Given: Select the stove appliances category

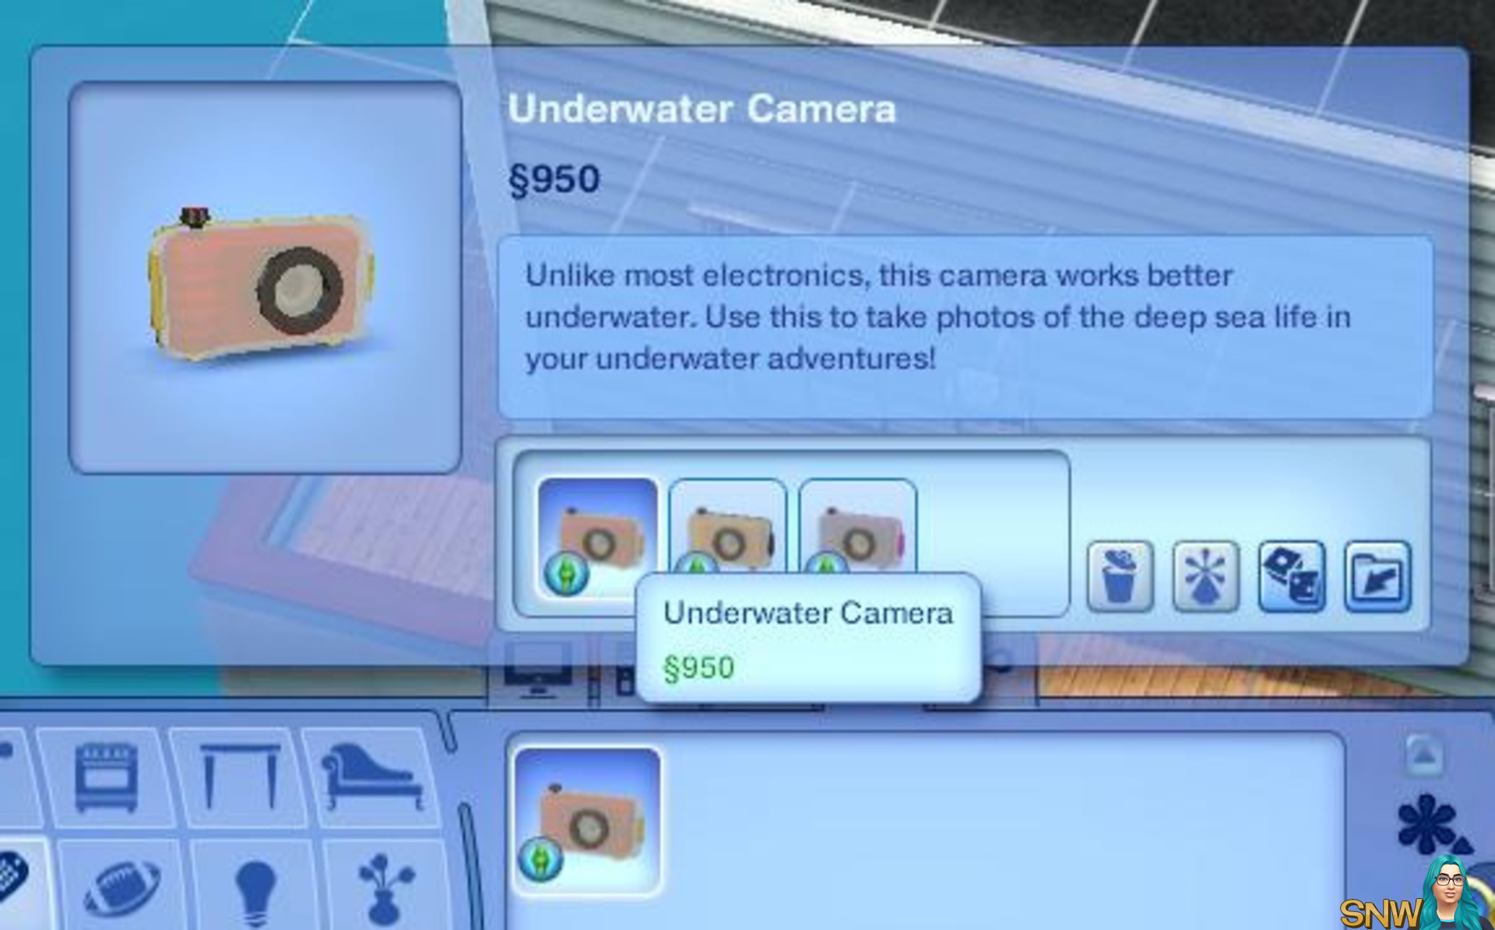Looking at the screenshot, I should (106, 777).
